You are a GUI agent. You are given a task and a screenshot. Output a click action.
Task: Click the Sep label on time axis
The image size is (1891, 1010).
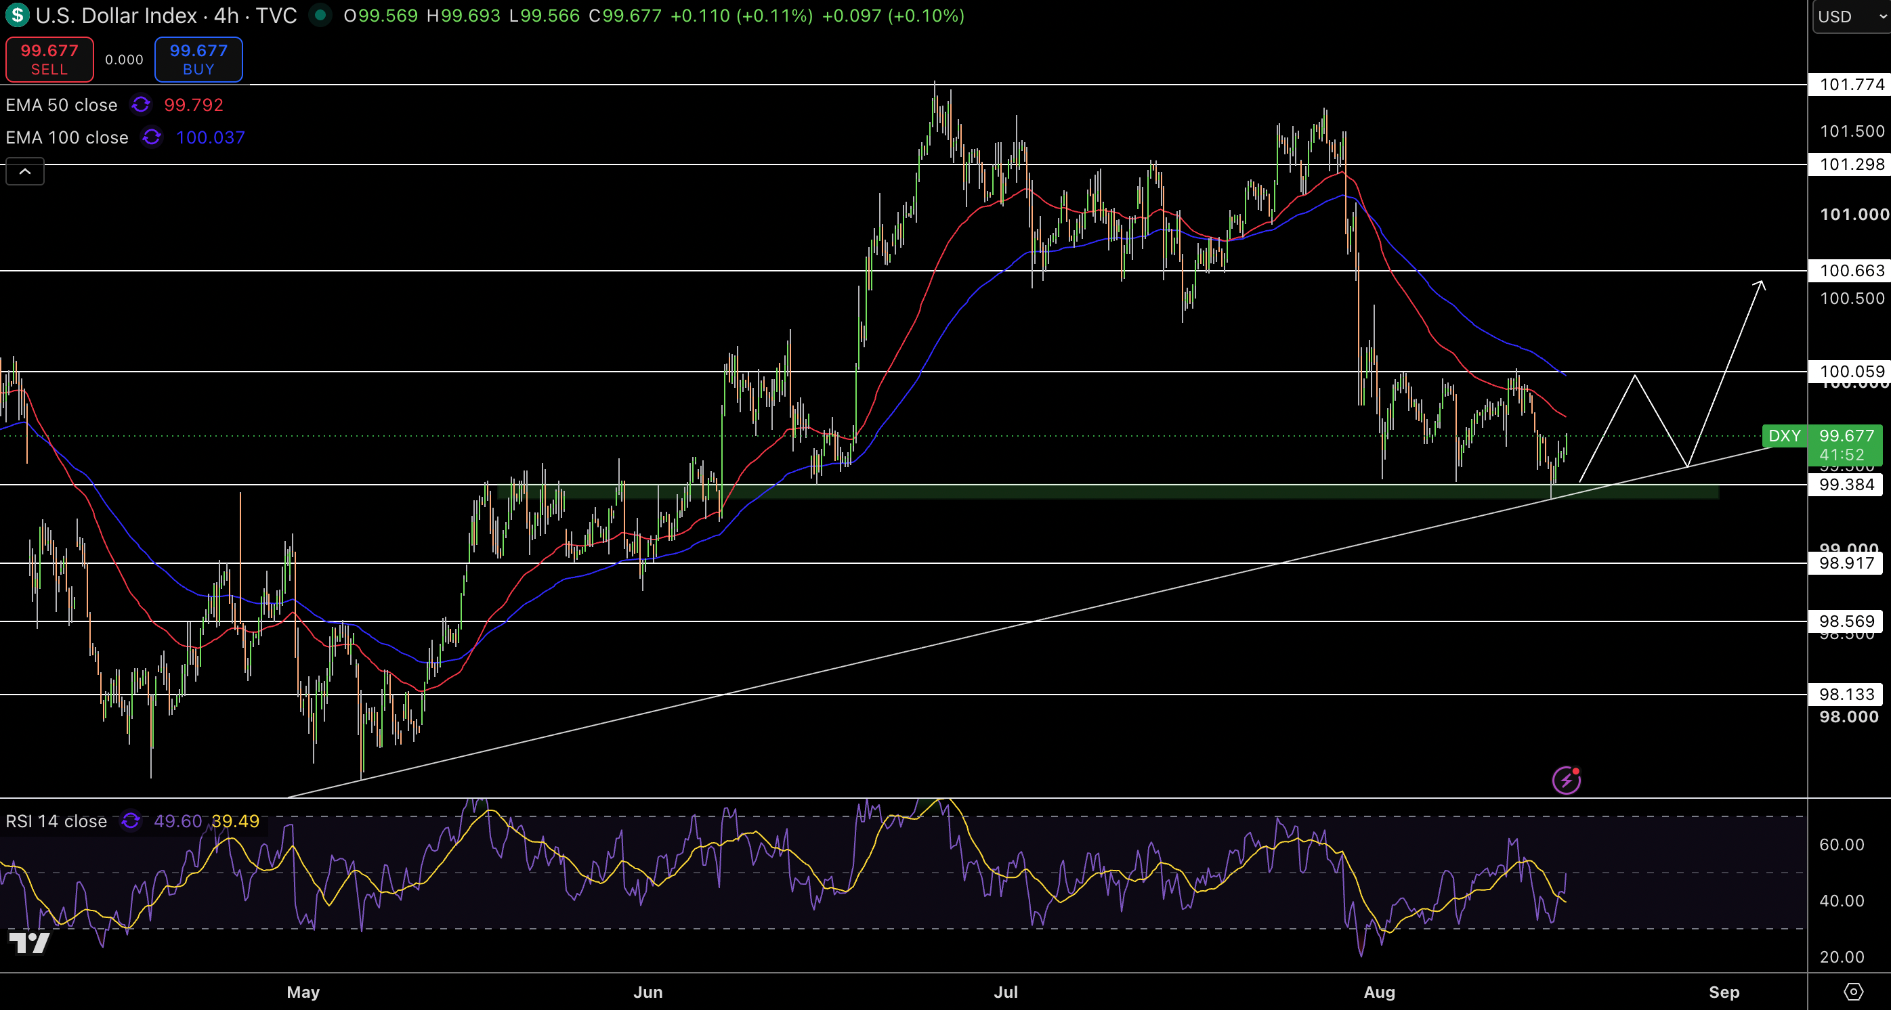tap(1724, 992)
